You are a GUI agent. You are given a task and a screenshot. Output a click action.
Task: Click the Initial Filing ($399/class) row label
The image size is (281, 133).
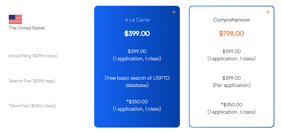coord(33,56)
